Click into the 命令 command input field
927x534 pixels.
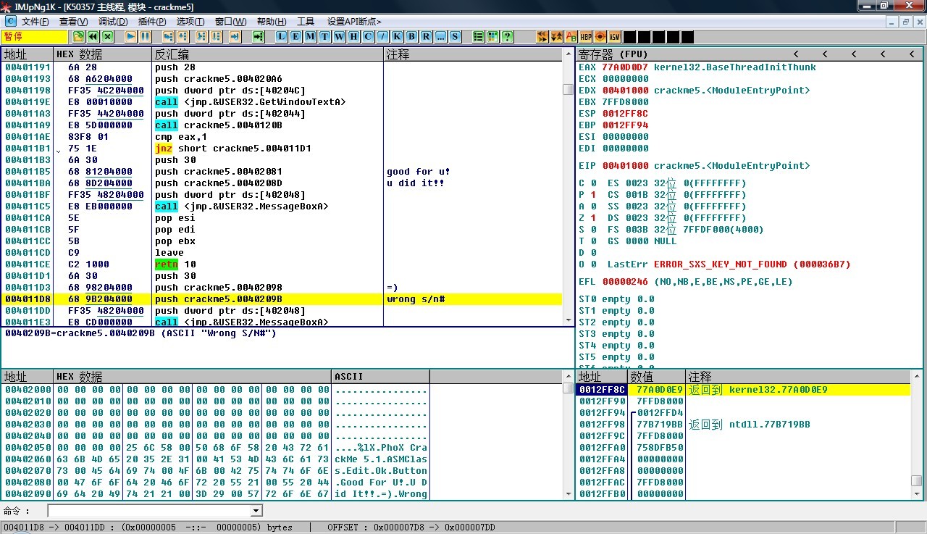tap(149, 511)
